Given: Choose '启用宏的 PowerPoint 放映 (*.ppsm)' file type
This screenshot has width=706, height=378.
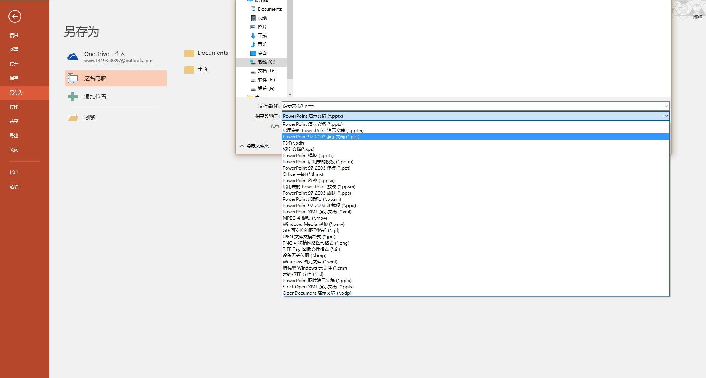Looking at the screenshot, I should (475, 187).
